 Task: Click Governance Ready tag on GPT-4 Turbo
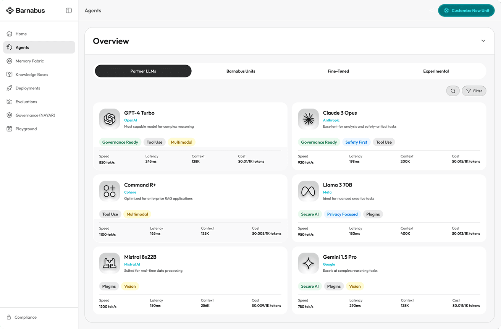pos(120,142)
